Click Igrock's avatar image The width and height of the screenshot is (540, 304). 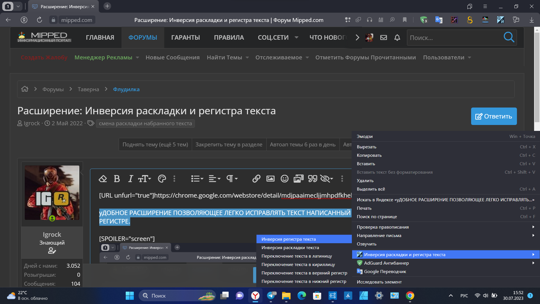pos(52,193)
